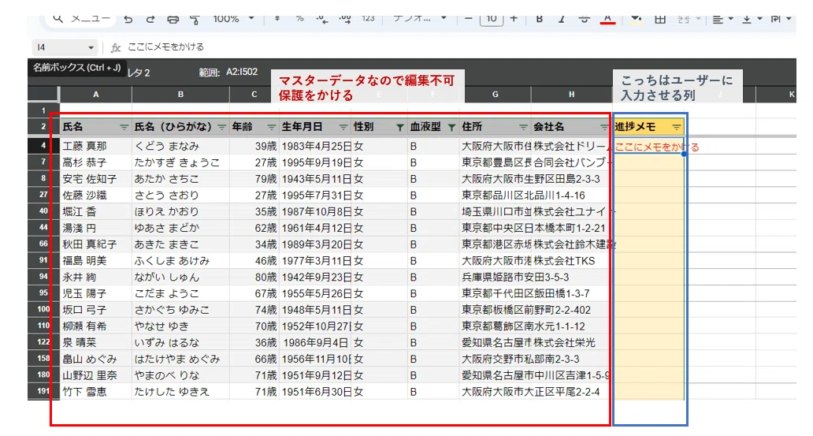Click the formula bar text ここにメモをかける
Screen dimensions: 813x436
click(166, 47)
